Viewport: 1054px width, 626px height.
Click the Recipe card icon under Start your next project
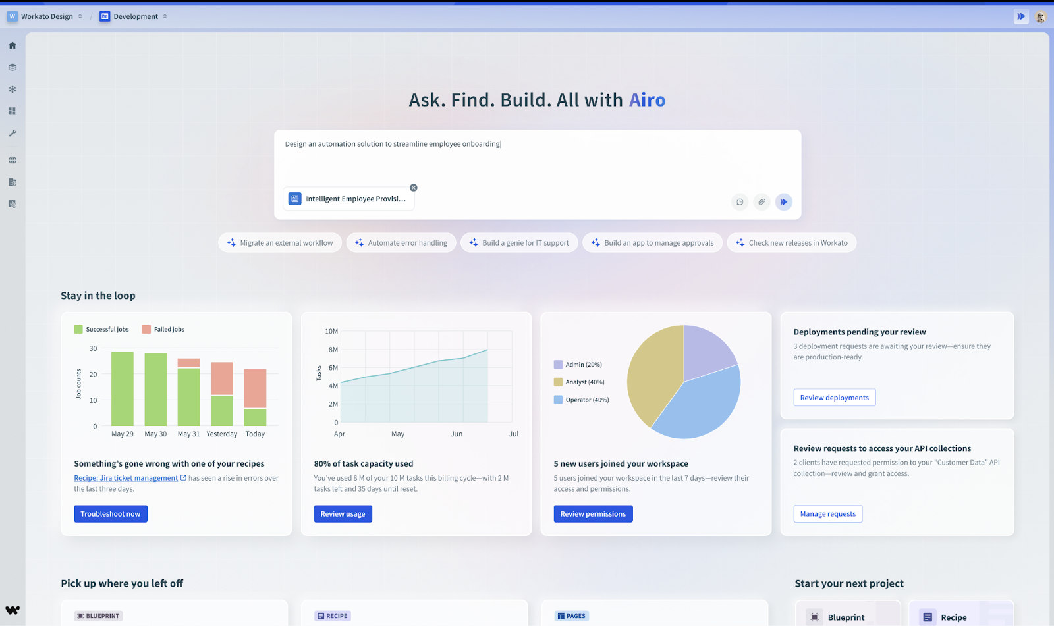point(928,617)
